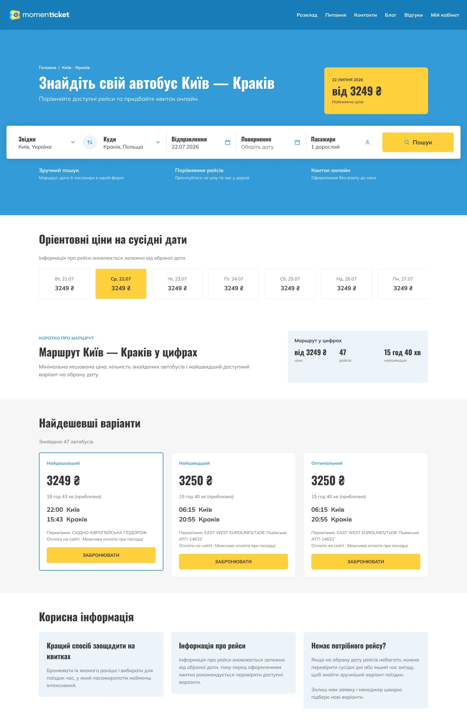The height and width of the screenshot is (724, 467).
Task: Swap departure and destination cities
Action: pos(90,142)
